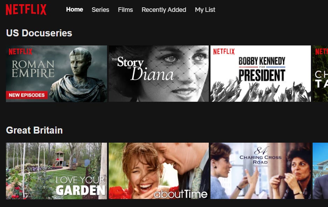Click the US Docuseries row heading

tap(39, 33)
